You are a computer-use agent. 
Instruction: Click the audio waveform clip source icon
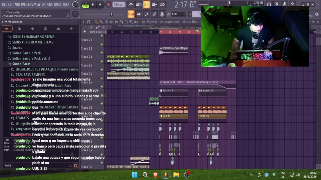point(92,27)
